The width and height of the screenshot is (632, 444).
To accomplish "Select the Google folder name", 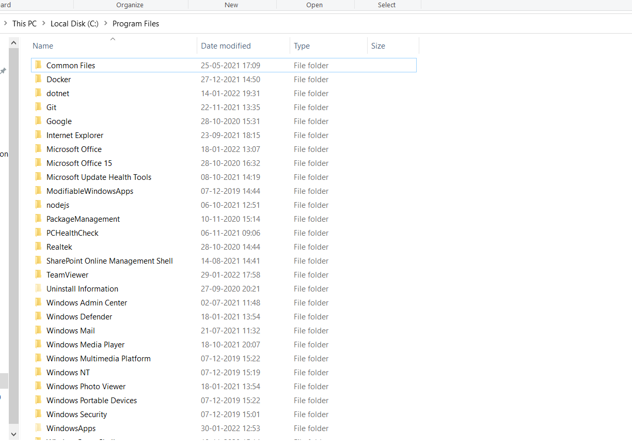I will pyautogui.click(x=59, y=121).
